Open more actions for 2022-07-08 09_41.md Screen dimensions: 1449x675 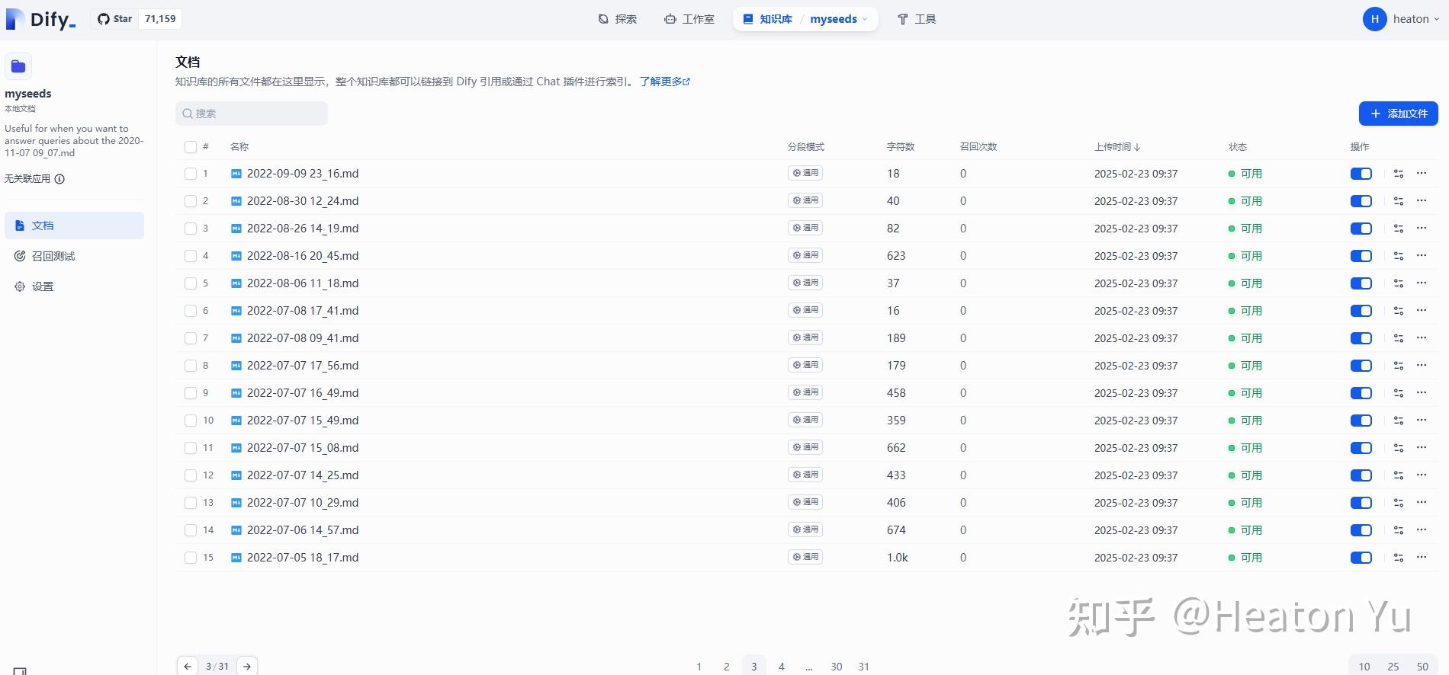pos(1422,338)
